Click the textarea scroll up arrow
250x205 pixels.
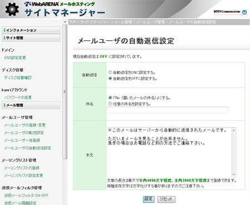[234, 130]
